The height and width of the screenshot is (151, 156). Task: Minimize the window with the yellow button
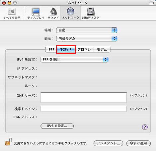pos(10,3)
